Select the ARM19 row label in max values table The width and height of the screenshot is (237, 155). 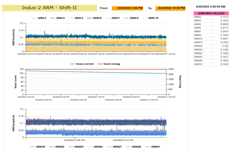coord(198,42)
